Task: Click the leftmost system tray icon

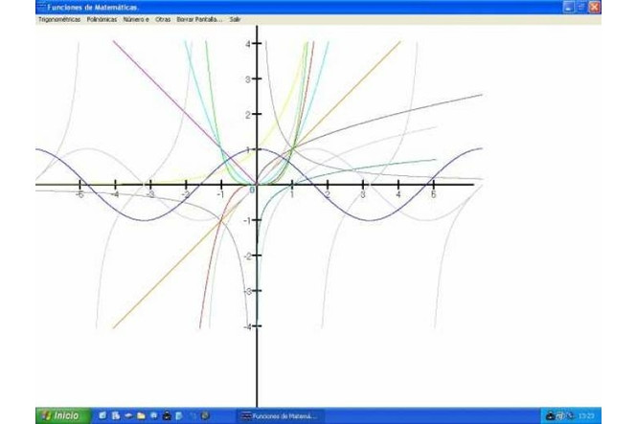Action: click(x=550, y=415)
